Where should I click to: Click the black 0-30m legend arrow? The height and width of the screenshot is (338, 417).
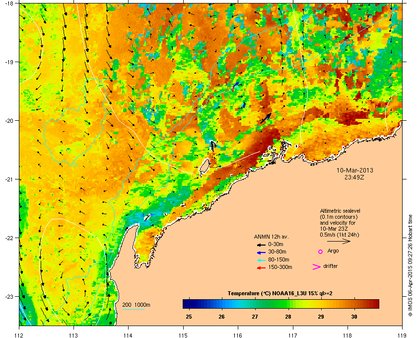coord(261,245)
